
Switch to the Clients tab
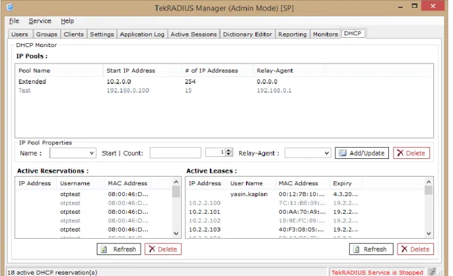point(74,34)
